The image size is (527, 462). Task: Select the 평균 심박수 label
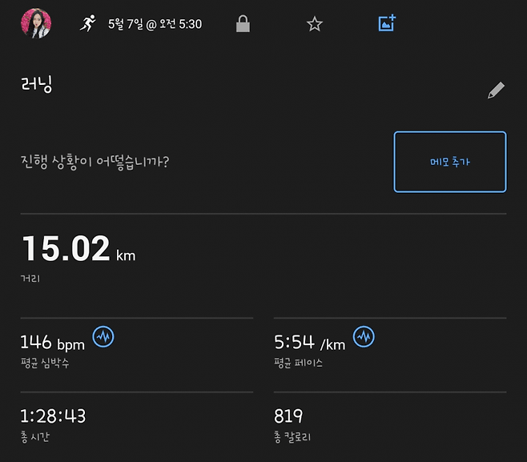(46, 364)
